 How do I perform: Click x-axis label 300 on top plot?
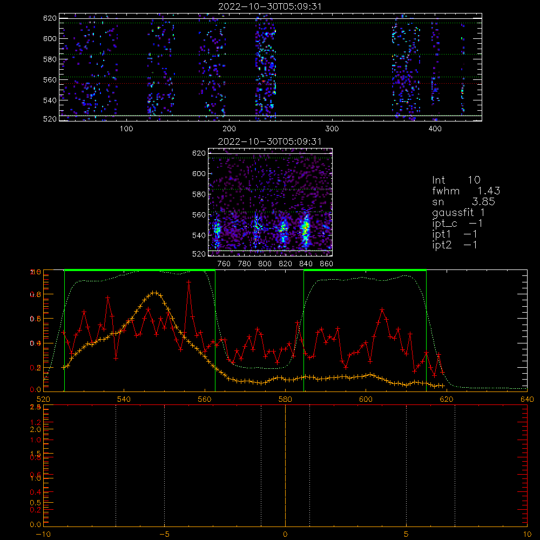(x=332, y=129)
